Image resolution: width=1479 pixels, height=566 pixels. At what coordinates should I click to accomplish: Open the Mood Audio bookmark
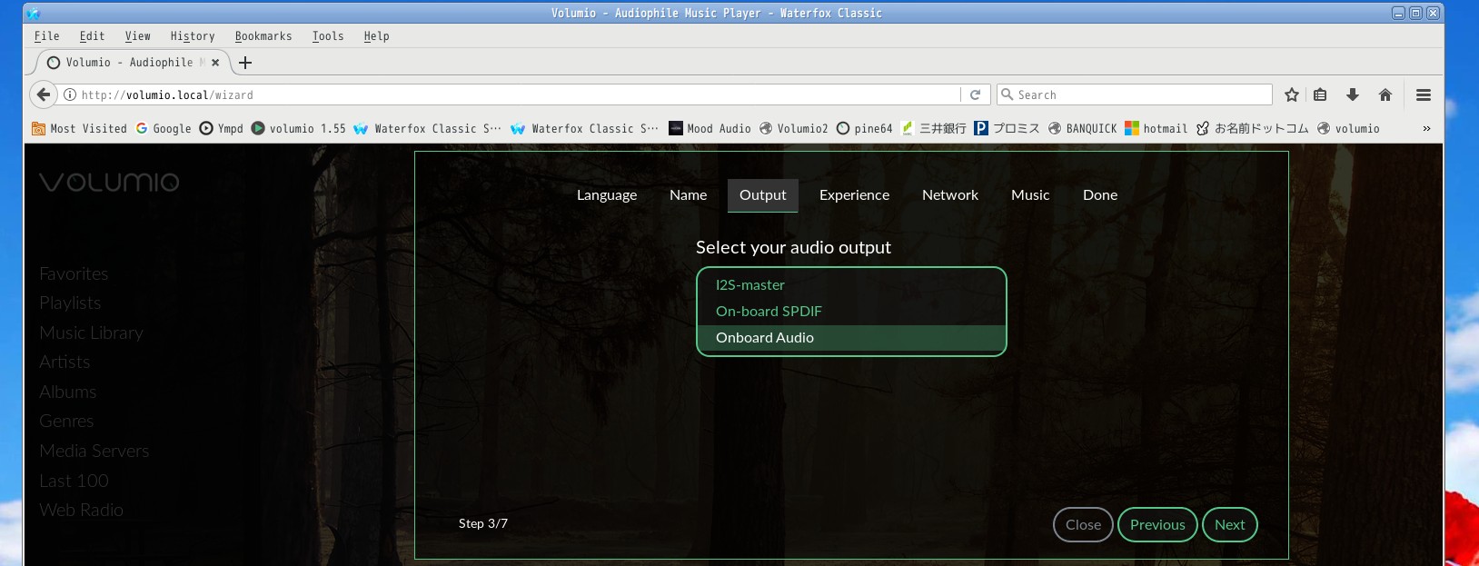pos(710,129)
